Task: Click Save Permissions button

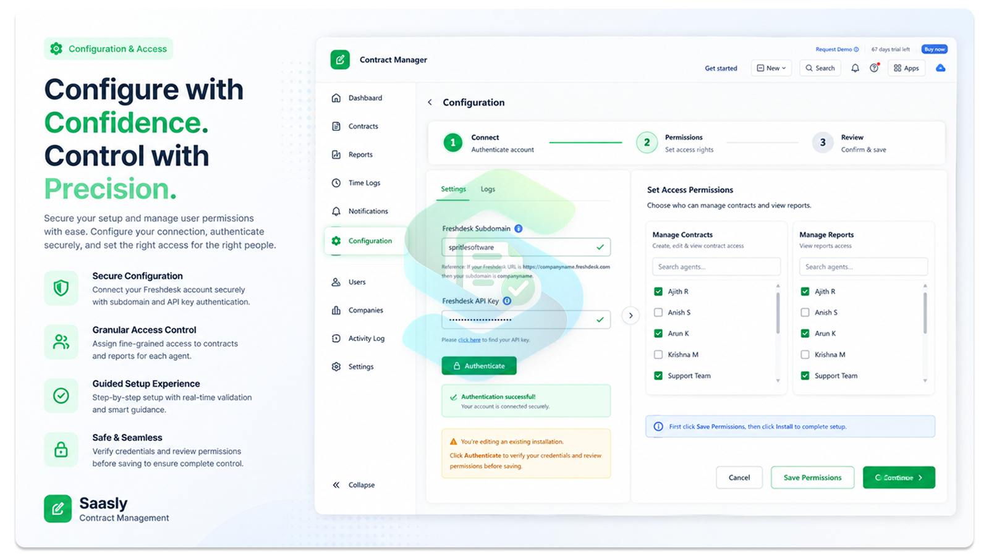Action: tap(812, 478)
